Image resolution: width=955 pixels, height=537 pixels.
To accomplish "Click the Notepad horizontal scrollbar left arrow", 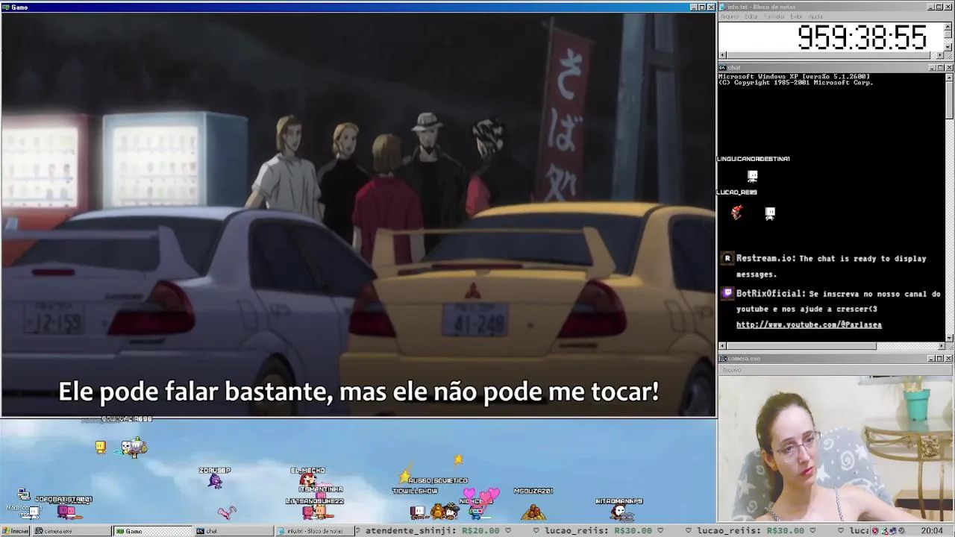I will pos(722,55).
